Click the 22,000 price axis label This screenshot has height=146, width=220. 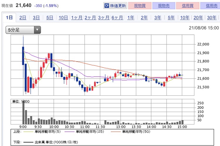pyautogui.click(x=203, y=44)
